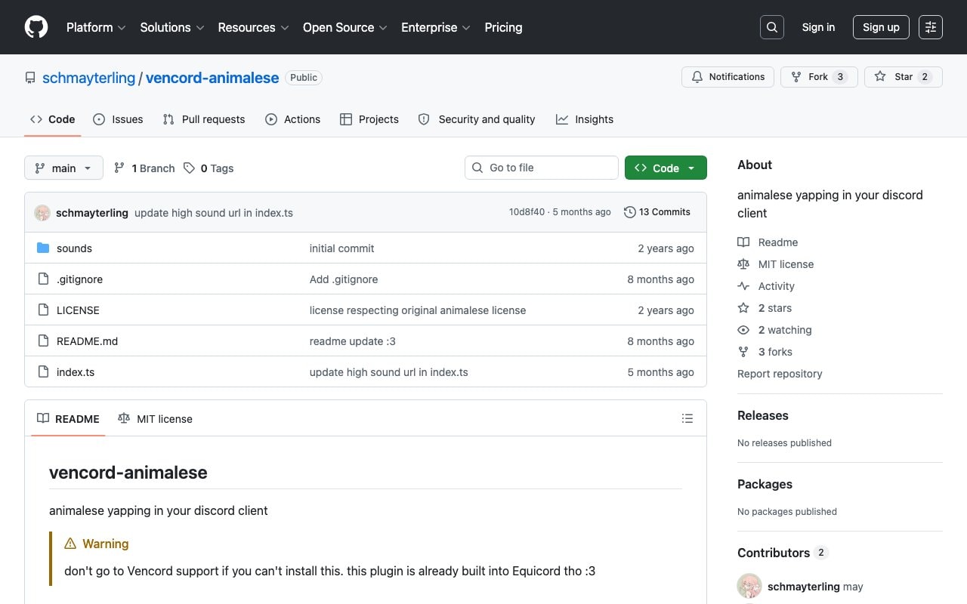Open 'readme update :3' commit message

pyautogui.click(x=353, y=341)
